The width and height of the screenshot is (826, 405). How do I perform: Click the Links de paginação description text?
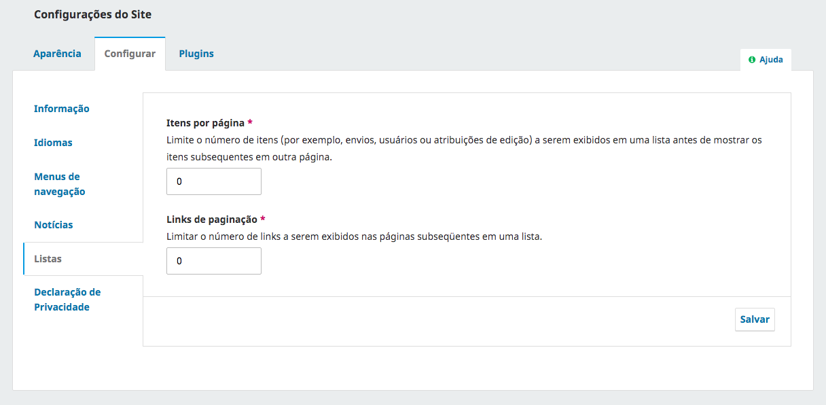(x=354, y=237)
